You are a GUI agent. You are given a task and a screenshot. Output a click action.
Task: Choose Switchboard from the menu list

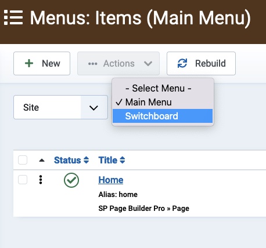[163, 116]
